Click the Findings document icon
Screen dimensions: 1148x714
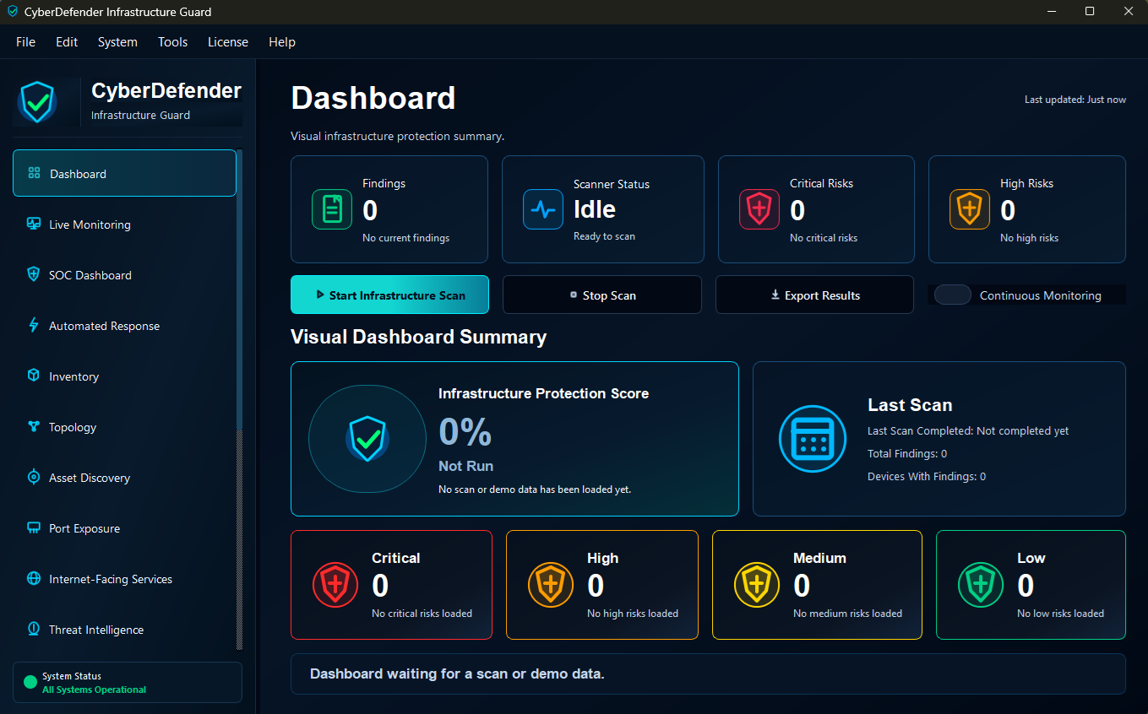click(332, 209)
